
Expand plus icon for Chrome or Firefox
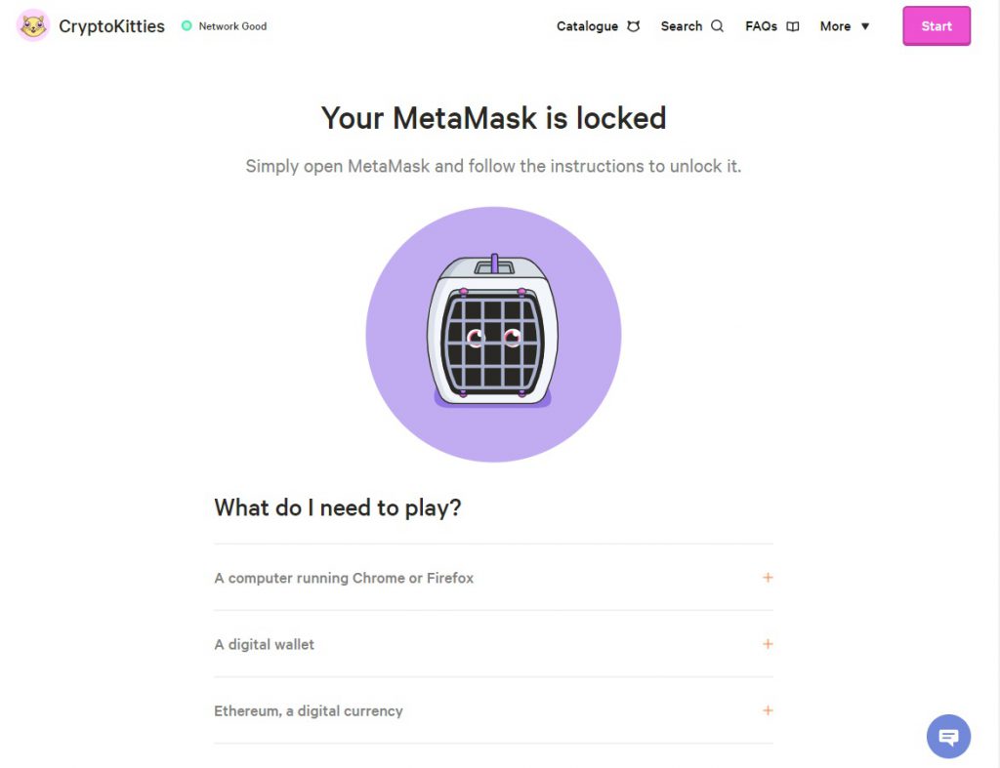point(768,578)
